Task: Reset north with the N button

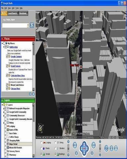Action: coord(76,153)
